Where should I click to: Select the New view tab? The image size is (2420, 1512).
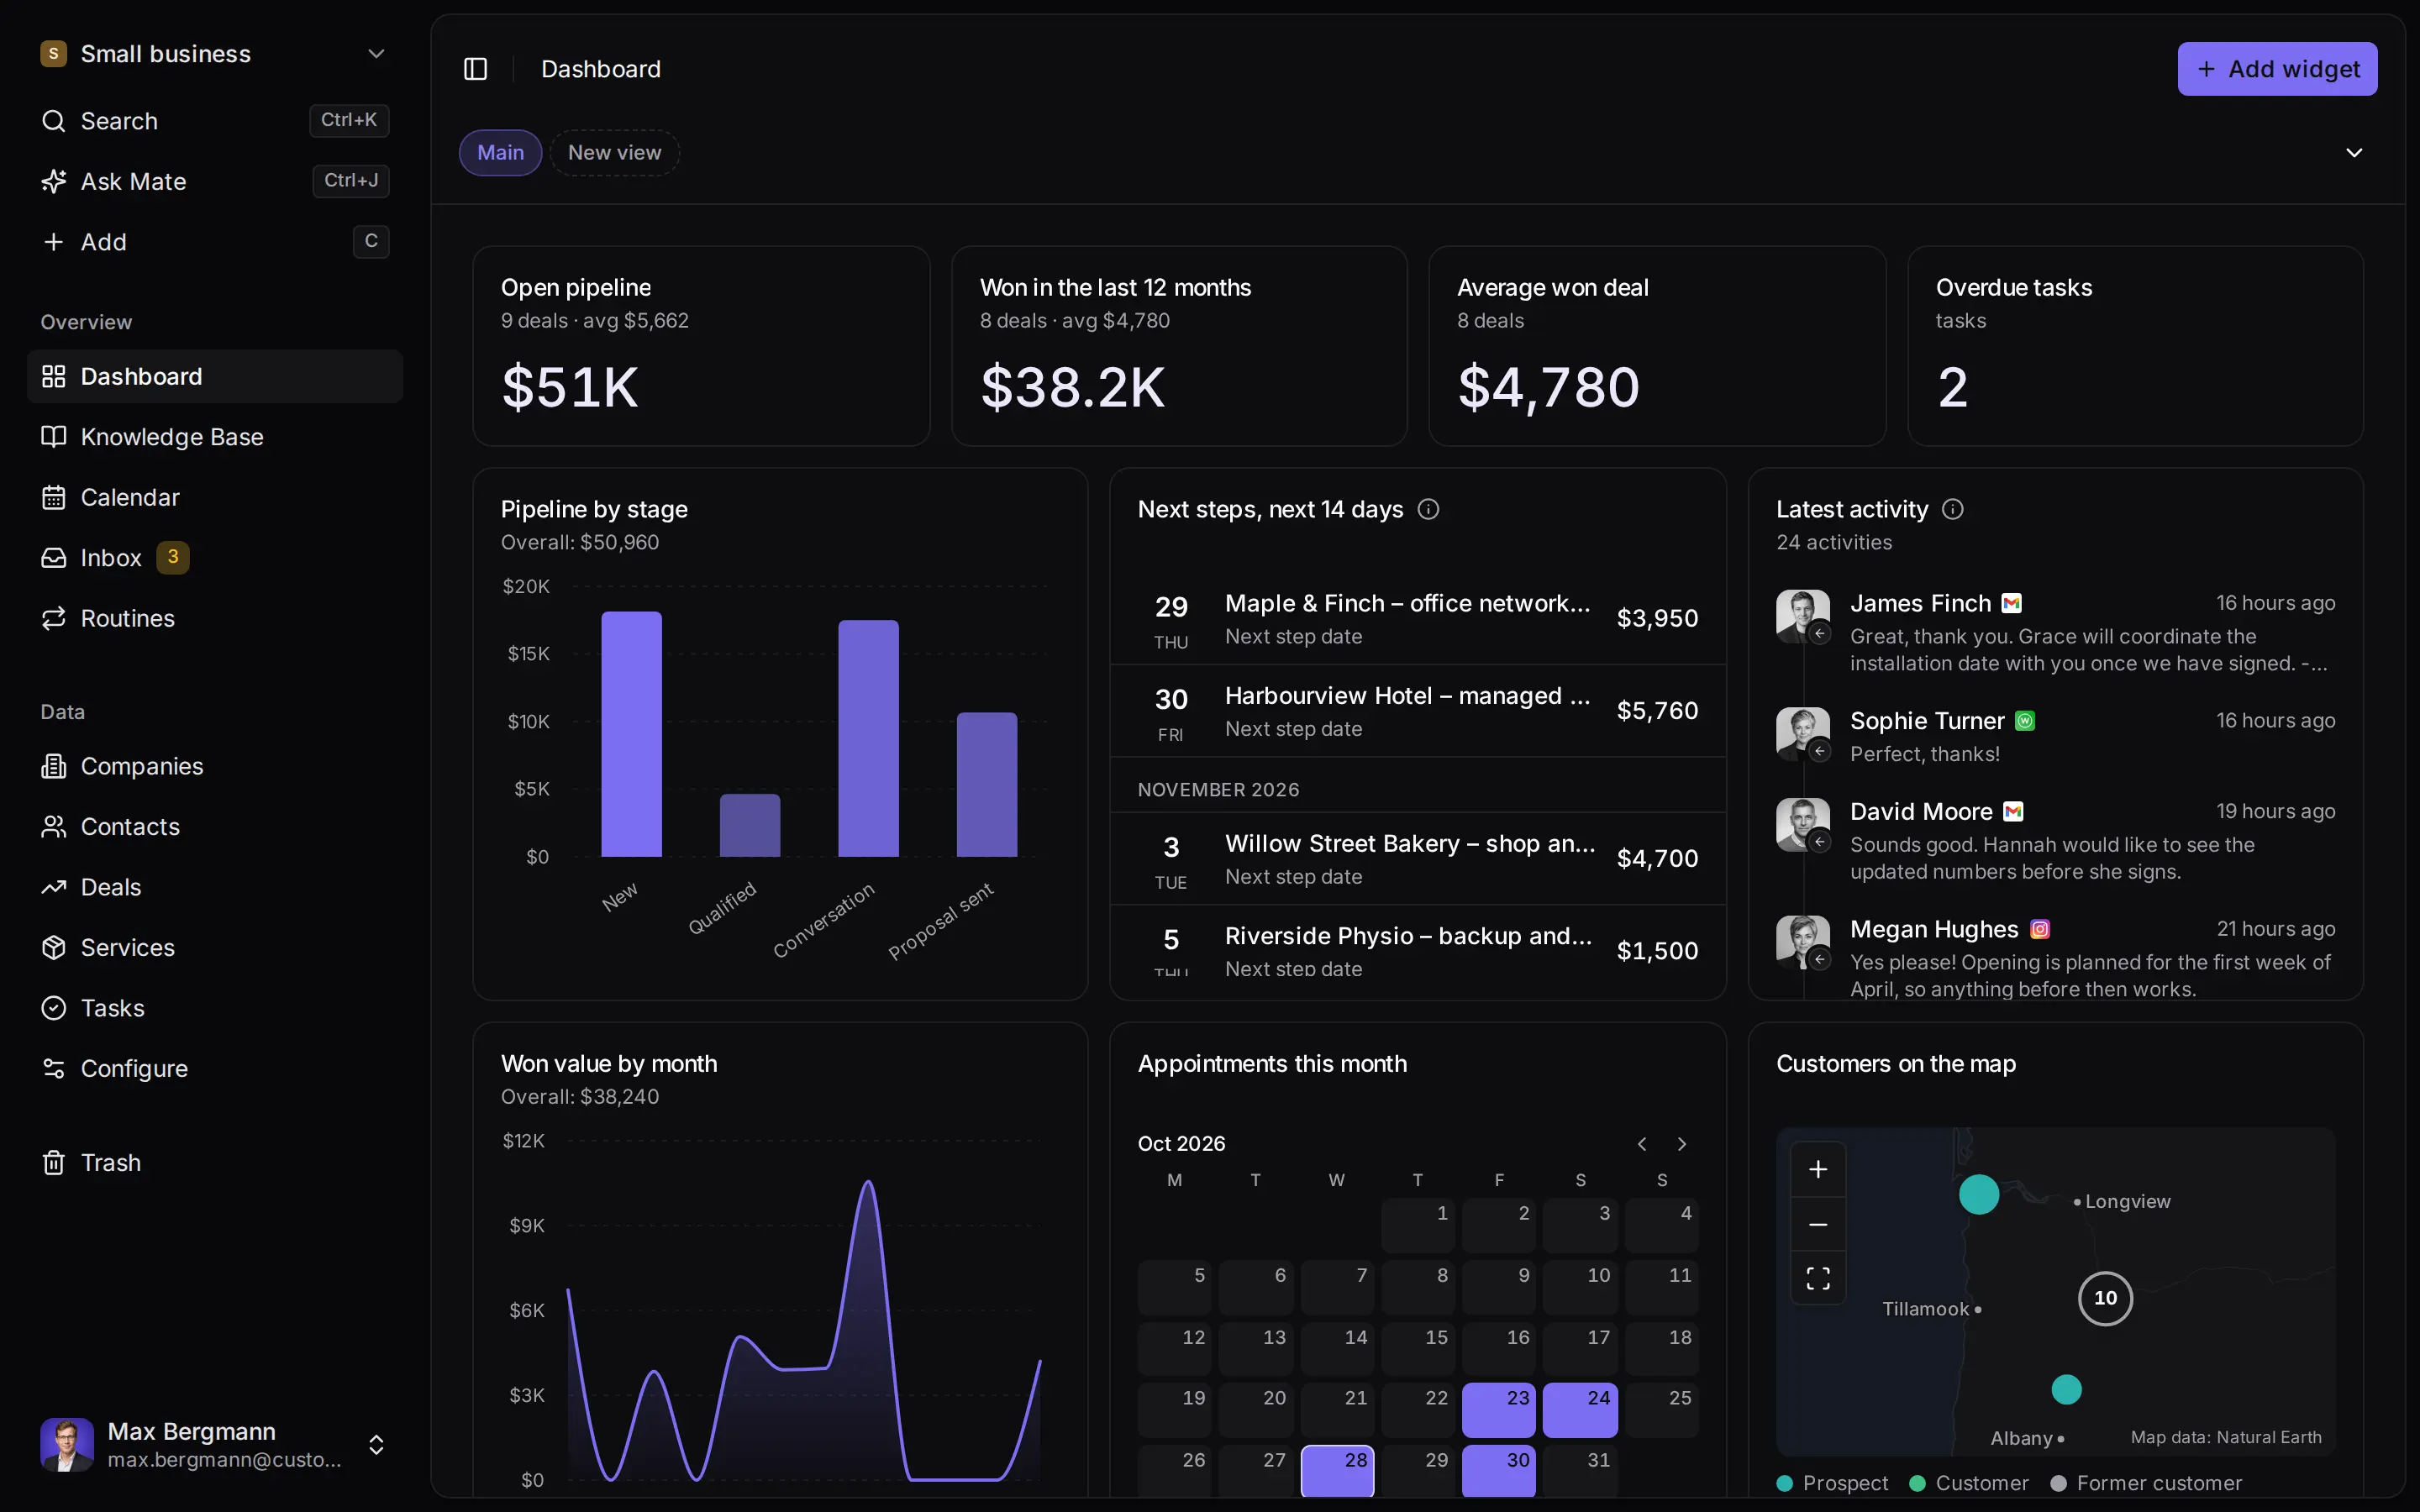[x=614, y=153]
